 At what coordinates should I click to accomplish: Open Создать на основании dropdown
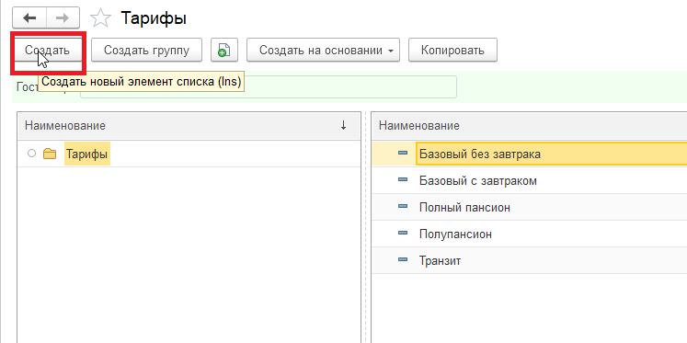324,51
